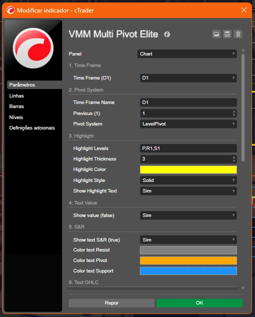This screenshot has height=317, width=255.
Task: Open the orange Color text Pivot swatch
Action: pos(188,261)
